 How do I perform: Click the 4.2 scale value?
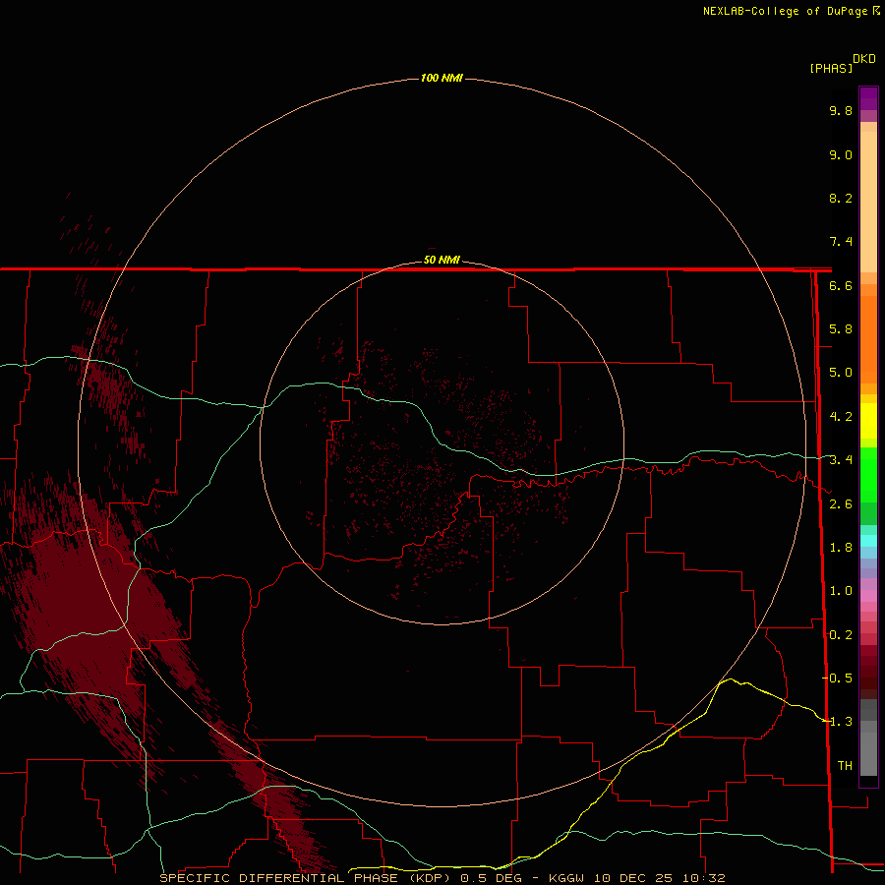[841, 417]
